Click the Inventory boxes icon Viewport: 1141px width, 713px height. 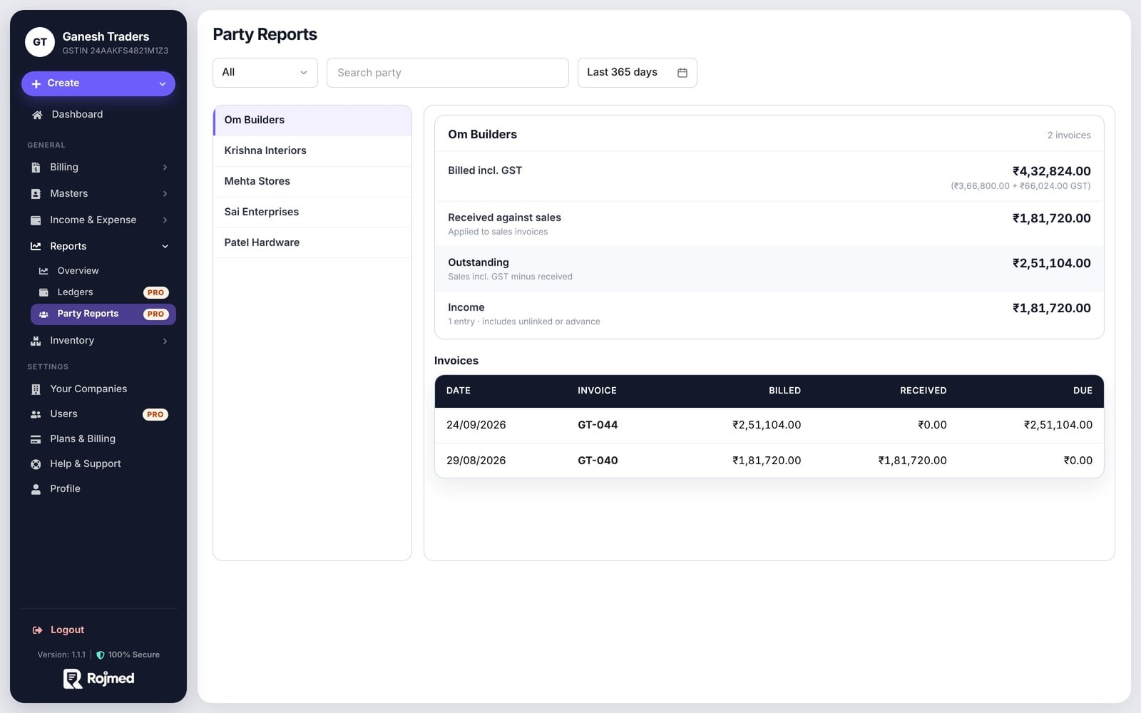pos(36,341)
